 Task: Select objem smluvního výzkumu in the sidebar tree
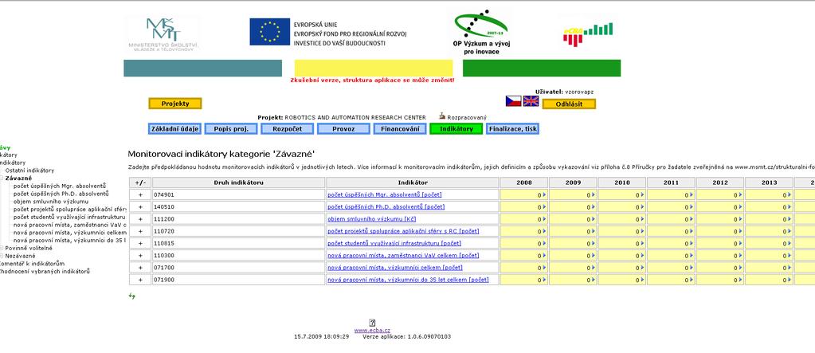tap(51, 201)
